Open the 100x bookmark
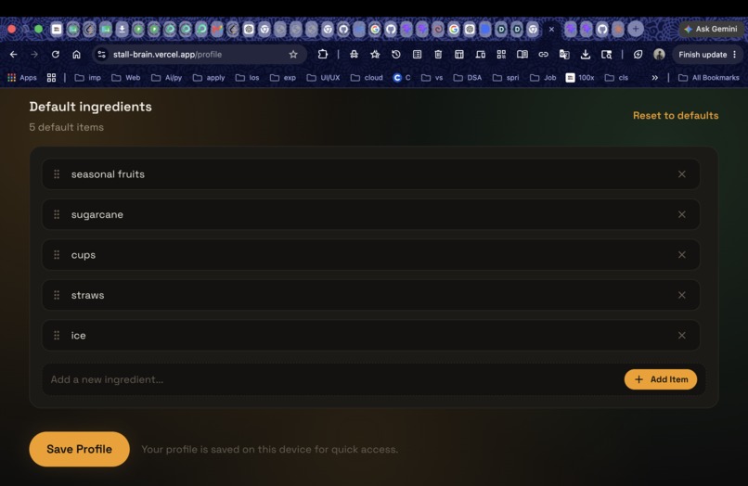This screenshot has width=748, height=486. tap(580, 78)
